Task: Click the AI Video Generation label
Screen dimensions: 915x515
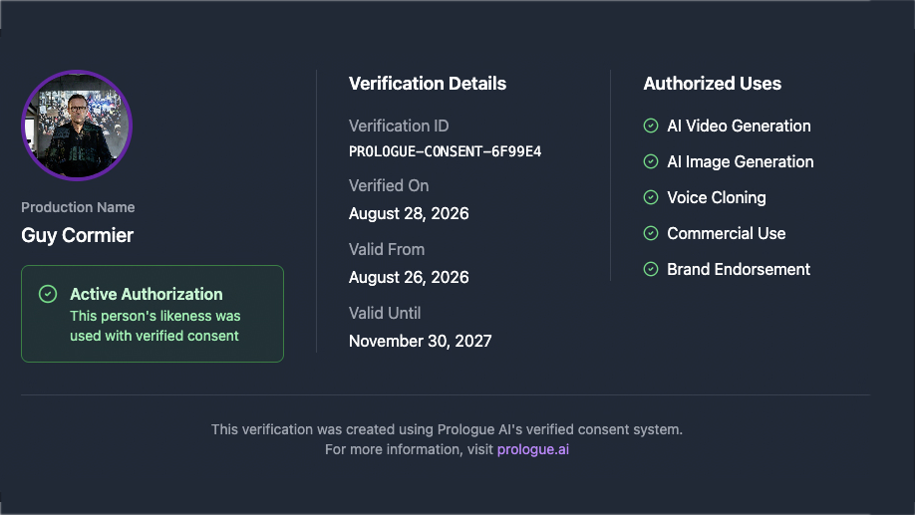Action: tap(739, 126)
